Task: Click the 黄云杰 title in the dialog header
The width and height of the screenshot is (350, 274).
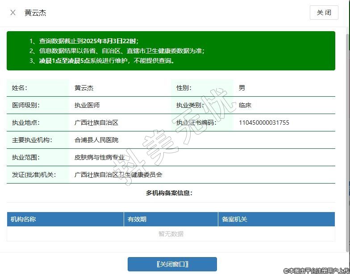Action: pos(35,12)
